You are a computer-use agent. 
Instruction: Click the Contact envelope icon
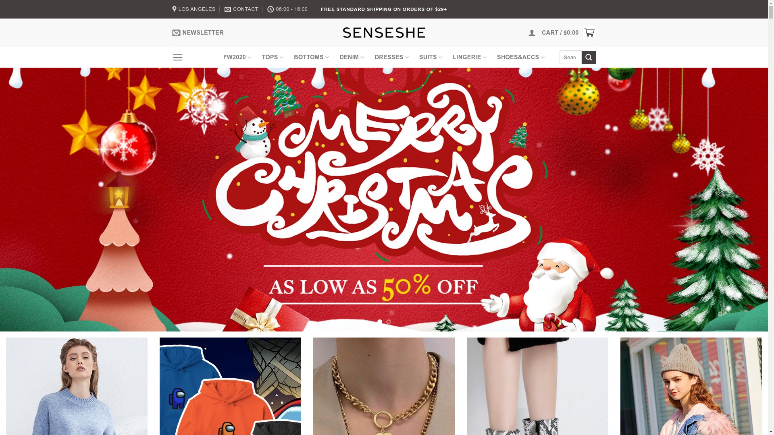click(228, 9)
